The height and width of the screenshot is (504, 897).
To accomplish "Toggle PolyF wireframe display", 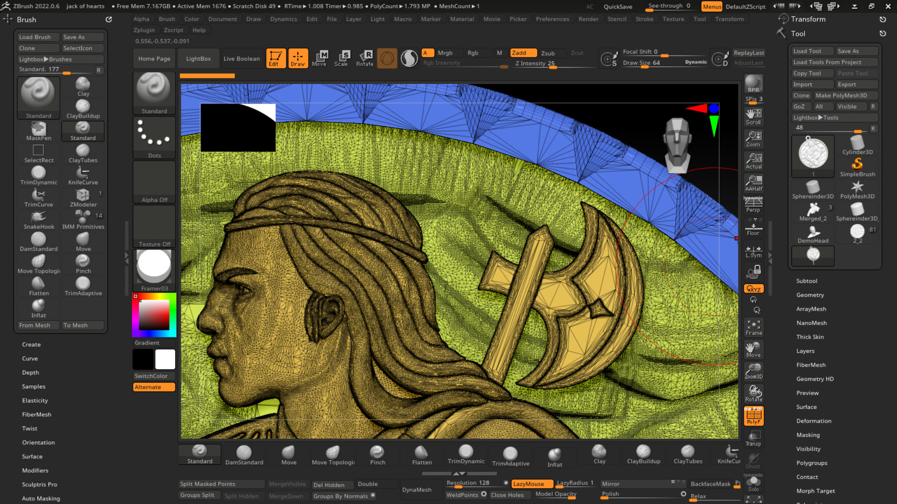I will pyautogui.click(x=753, y=415).
